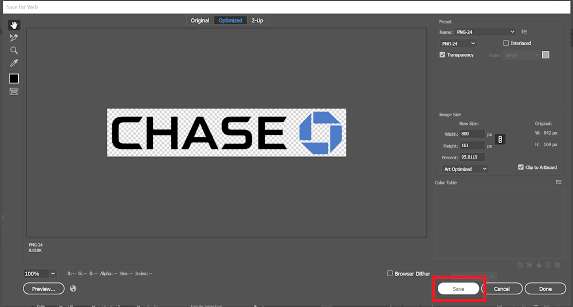Image resolution: width=573 pixels, height=307 pixels.
Task: Click the delete color trash icon
Action: tap(558, 265)
